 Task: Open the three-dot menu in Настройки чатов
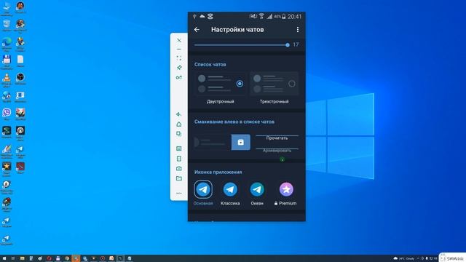[x=298, y=30]
